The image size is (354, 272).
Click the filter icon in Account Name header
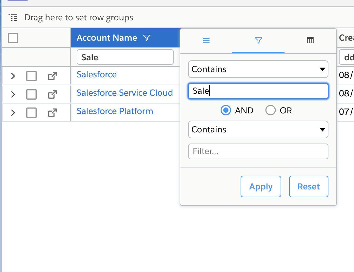[147, 38]
